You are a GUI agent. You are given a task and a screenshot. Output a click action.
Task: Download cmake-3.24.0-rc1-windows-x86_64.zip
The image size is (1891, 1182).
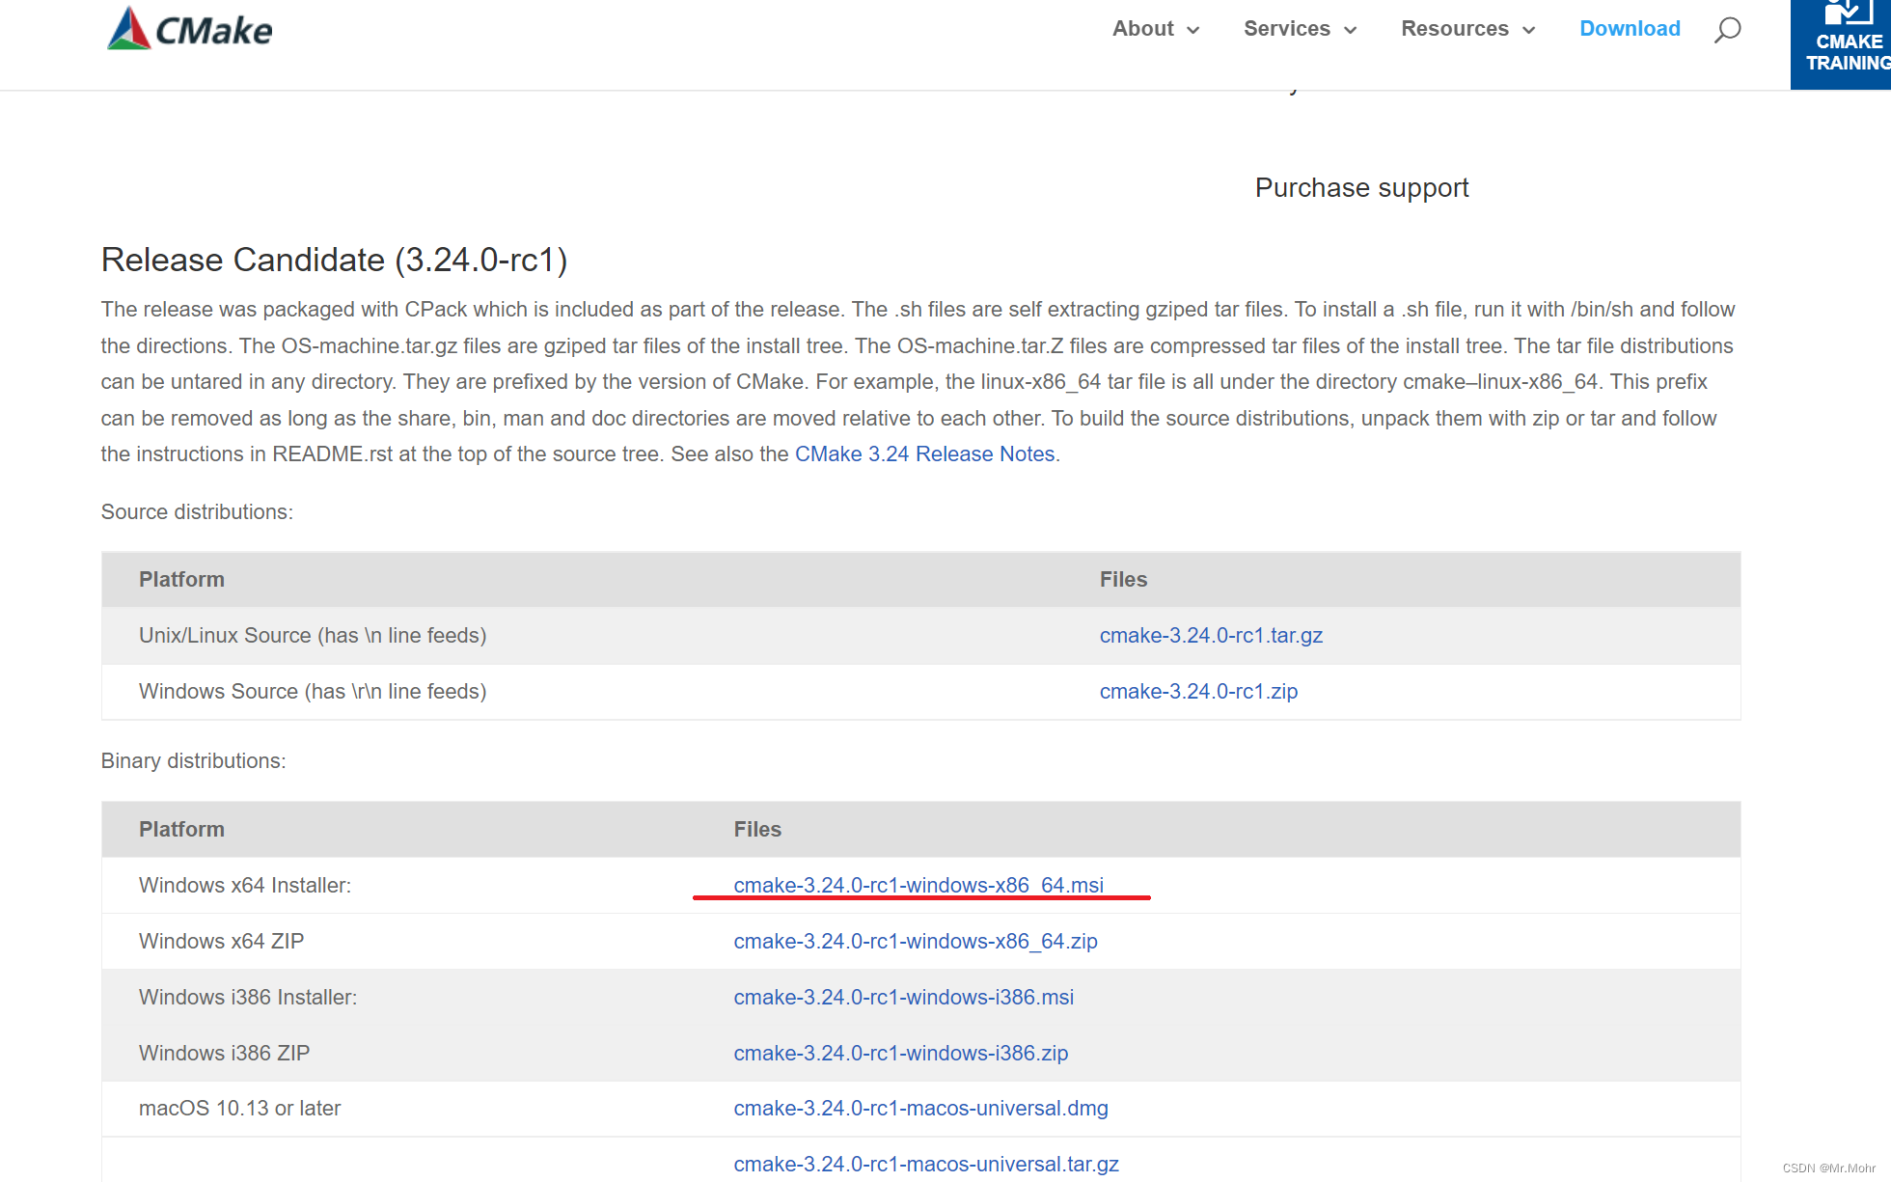point(916,941)
